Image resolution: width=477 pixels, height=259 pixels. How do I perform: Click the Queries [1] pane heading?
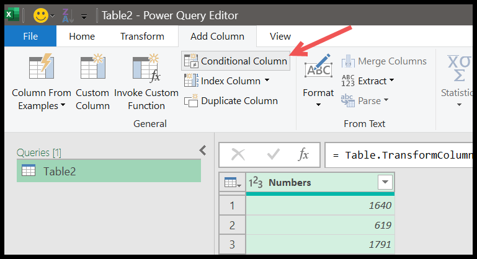pyautogui.click(x=39, y=152)
